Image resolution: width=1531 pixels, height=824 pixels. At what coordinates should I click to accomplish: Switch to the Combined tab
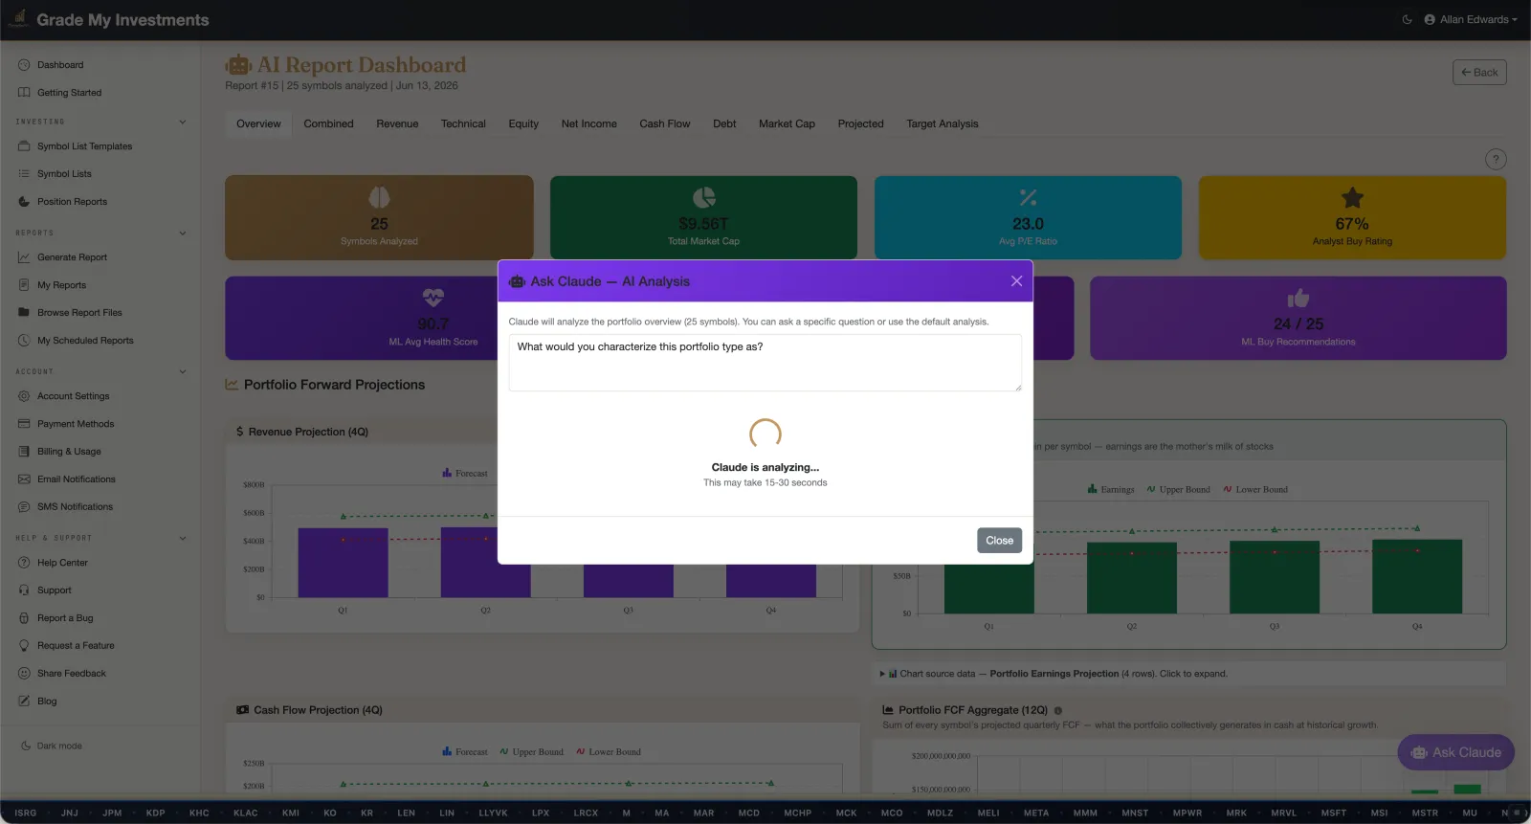328,124
